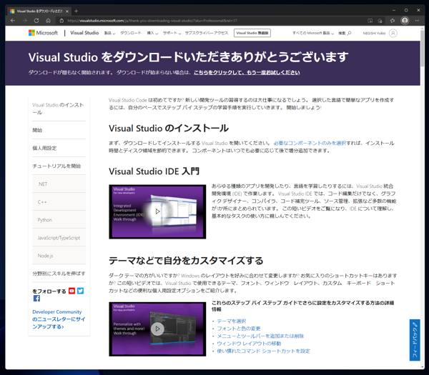Click the search magnifier icon in header
429x375 pixels.
[349, 33]
